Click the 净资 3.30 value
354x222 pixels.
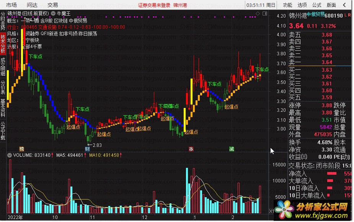(x=327, y=150)
